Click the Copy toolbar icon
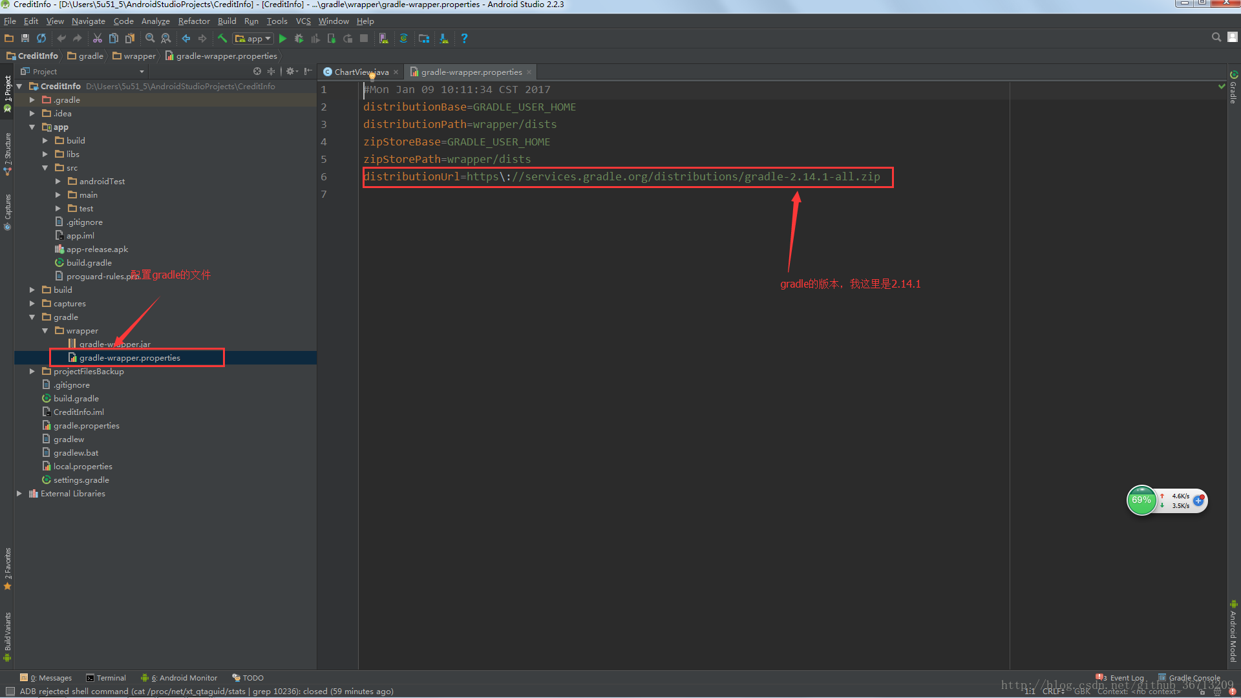 click(114, 39)
